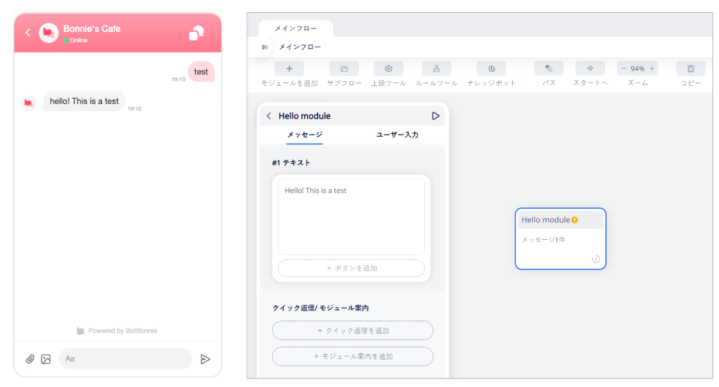The height and width of the screenshot is (387, 719).
Task: Increase zoom with plus button
Action: tap(651, 68)
